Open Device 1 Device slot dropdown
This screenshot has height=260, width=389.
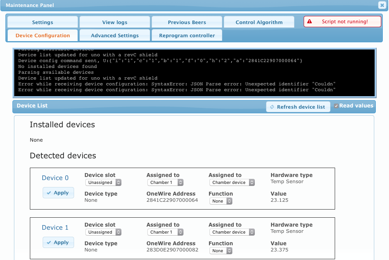pyautogui.click(x=103, y=232)
